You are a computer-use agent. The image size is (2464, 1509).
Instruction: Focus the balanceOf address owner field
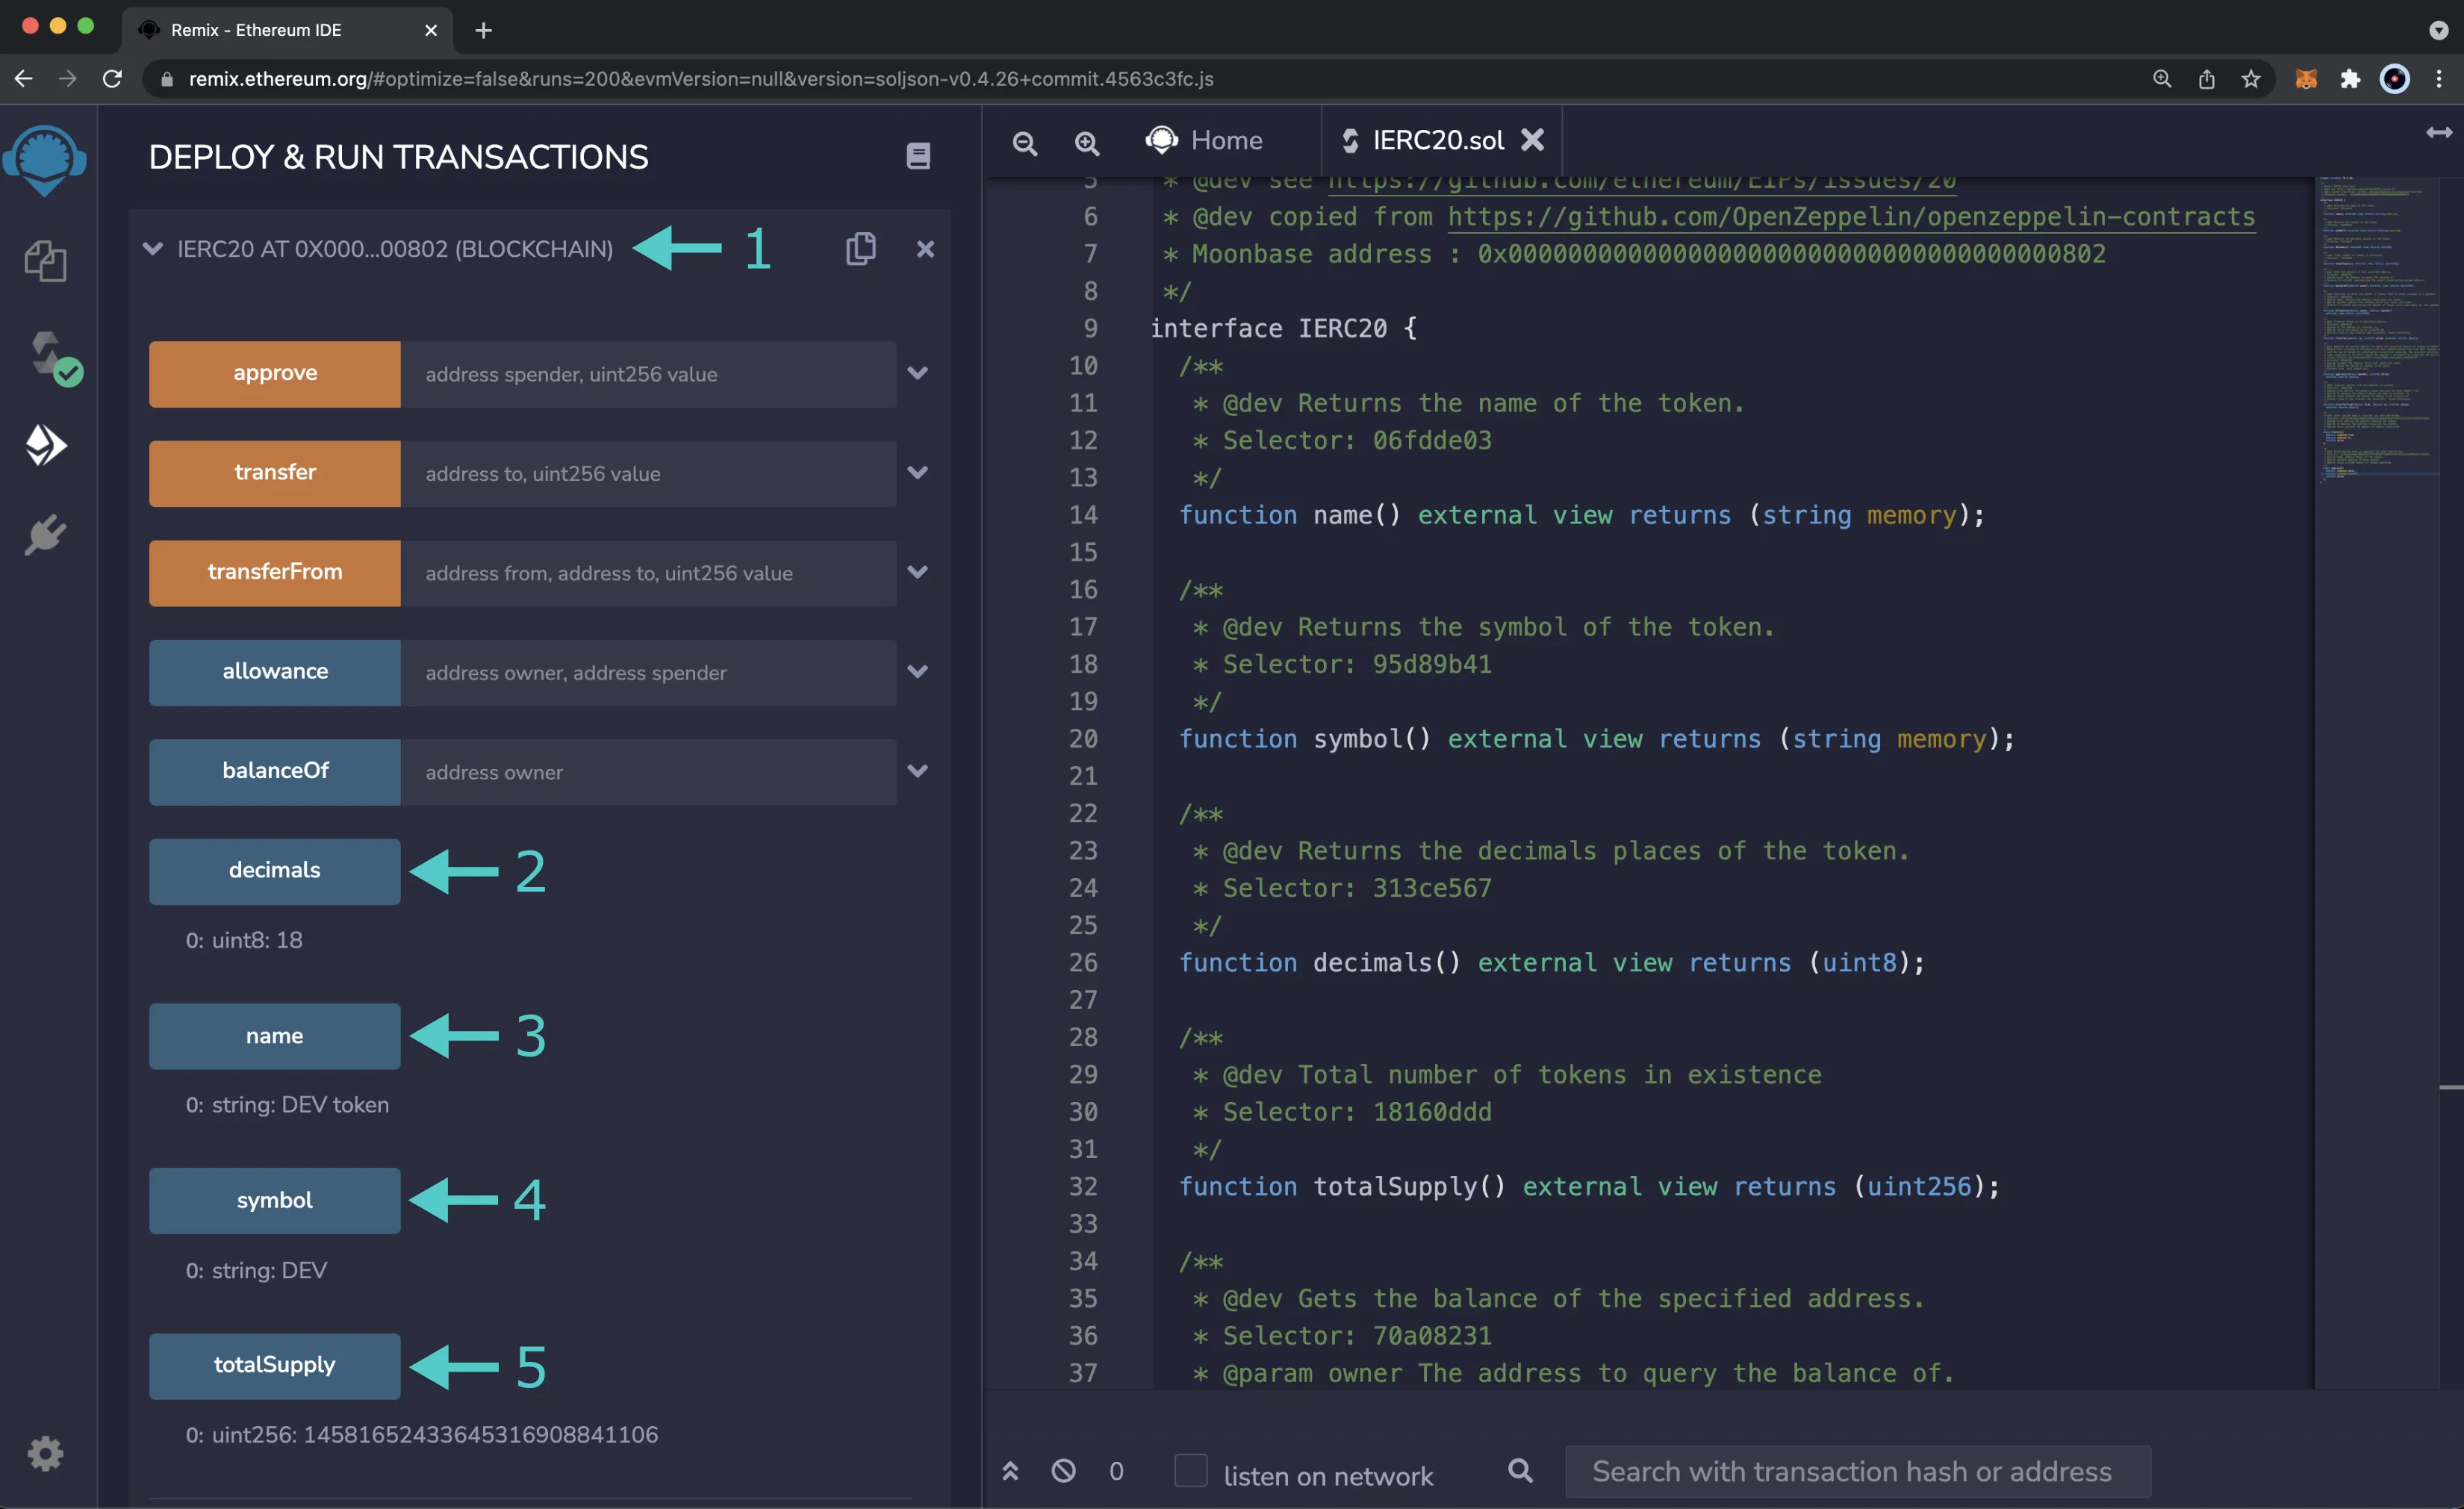648,771
